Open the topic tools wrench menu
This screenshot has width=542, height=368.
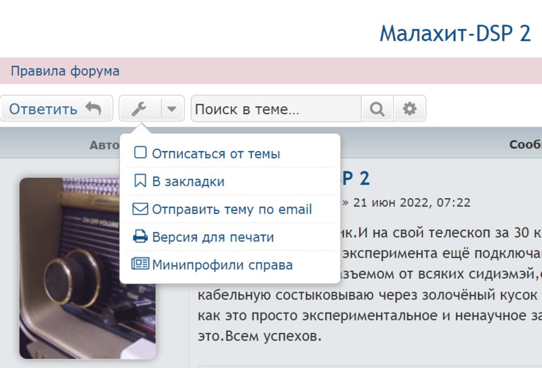pos(140,109)
